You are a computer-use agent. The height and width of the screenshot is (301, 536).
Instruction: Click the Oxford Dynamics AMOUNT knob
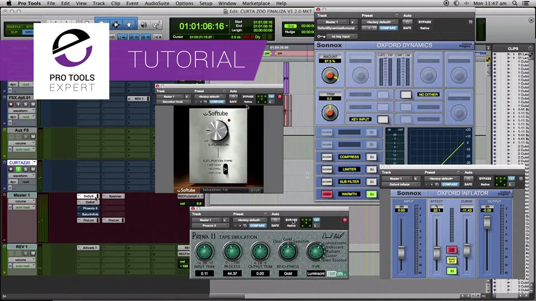330,76
